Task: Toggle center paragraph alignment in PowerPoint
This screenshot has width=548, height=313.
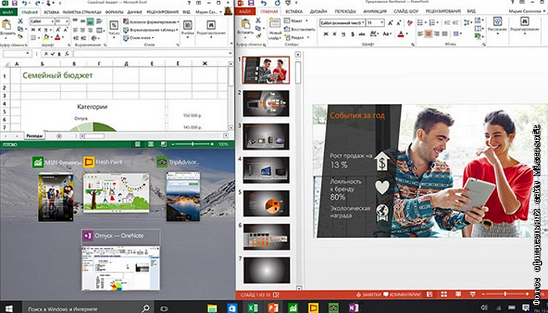Action: click(430, 34)
